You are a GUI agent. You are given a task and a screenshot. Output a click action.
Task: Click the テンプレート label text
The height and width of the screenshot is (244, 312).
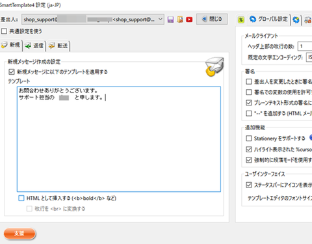(19, 81)
